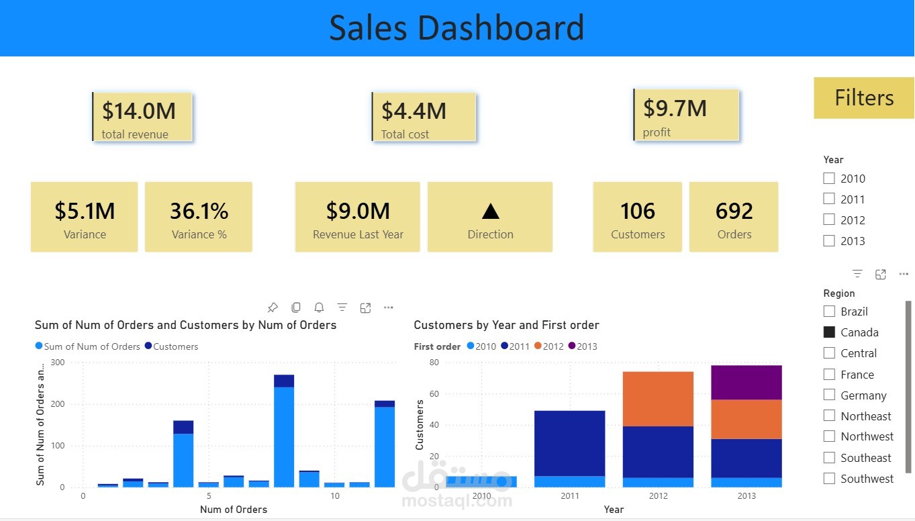
Task: Click the Region slicer heading
Action: click(x=839, y=293)
